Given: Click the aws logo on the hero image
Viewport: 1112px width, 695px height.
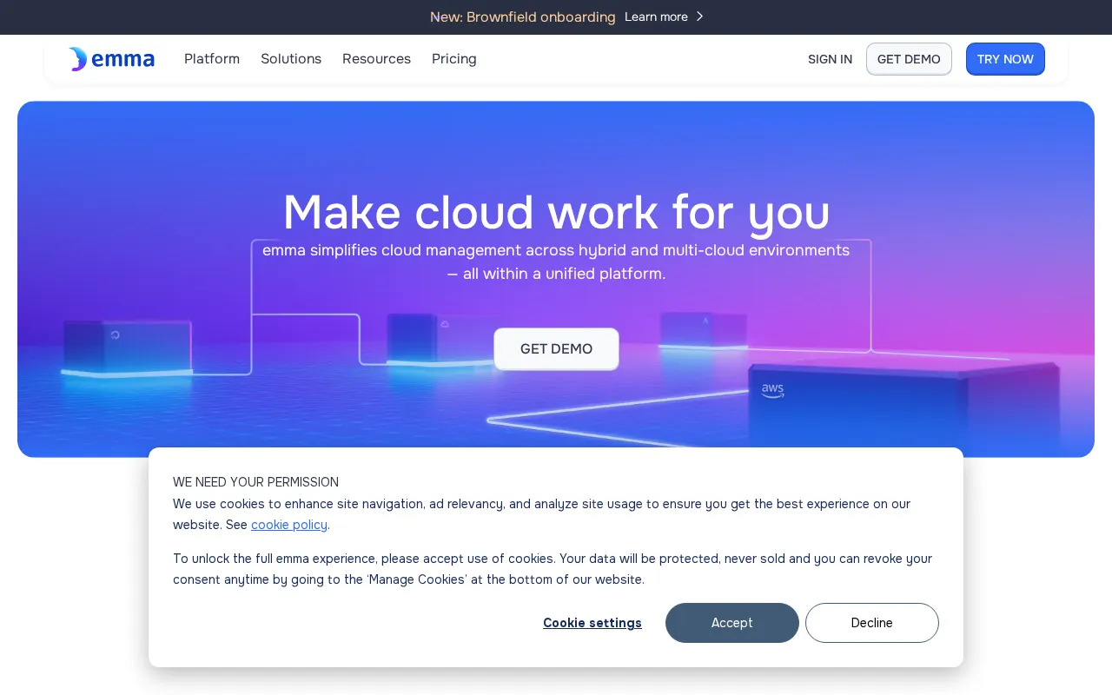Looking at the screenshot, I should coord(773,391).
